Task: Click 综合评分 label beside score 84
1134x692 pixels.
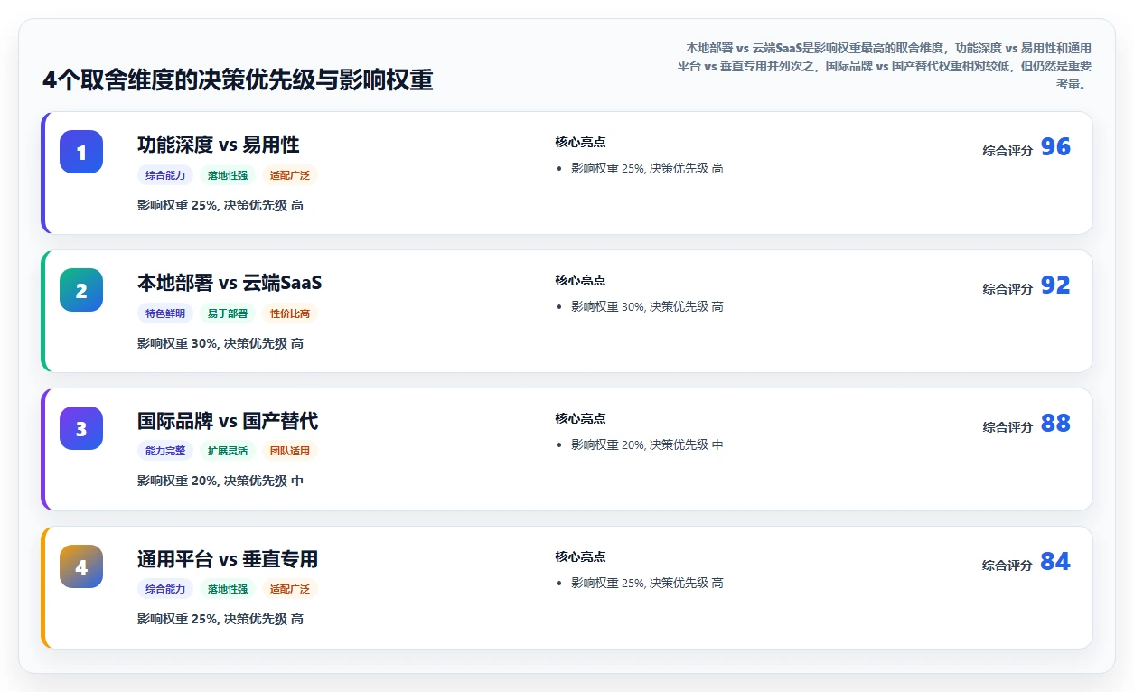Action: (1007, 566)
